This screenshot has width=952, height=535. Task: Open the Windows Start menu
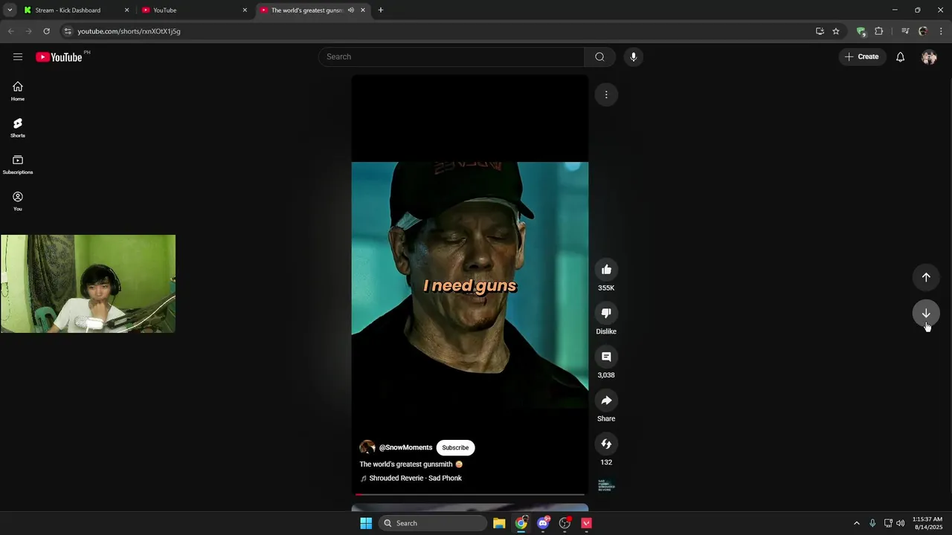(x=366, y=523)
